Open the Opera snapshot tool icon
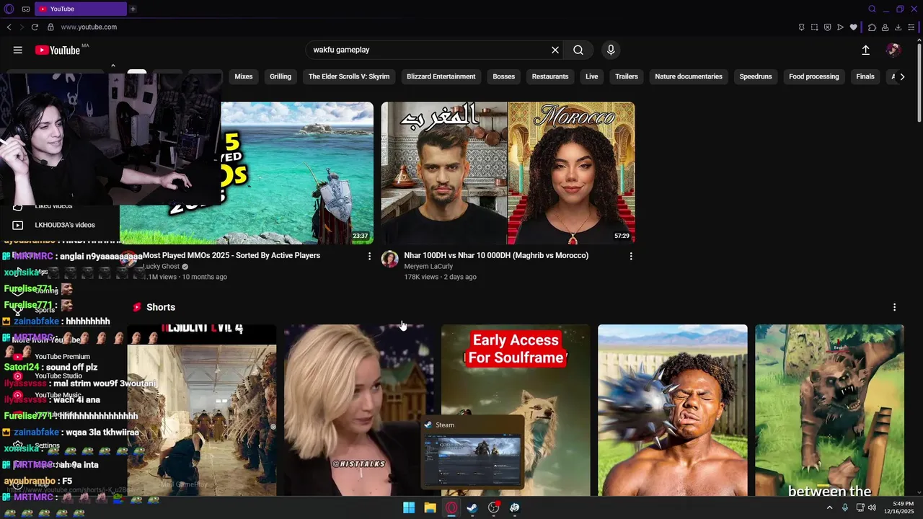Image resolution: width=923 pixels, height=519 pixels. point(814,27)
